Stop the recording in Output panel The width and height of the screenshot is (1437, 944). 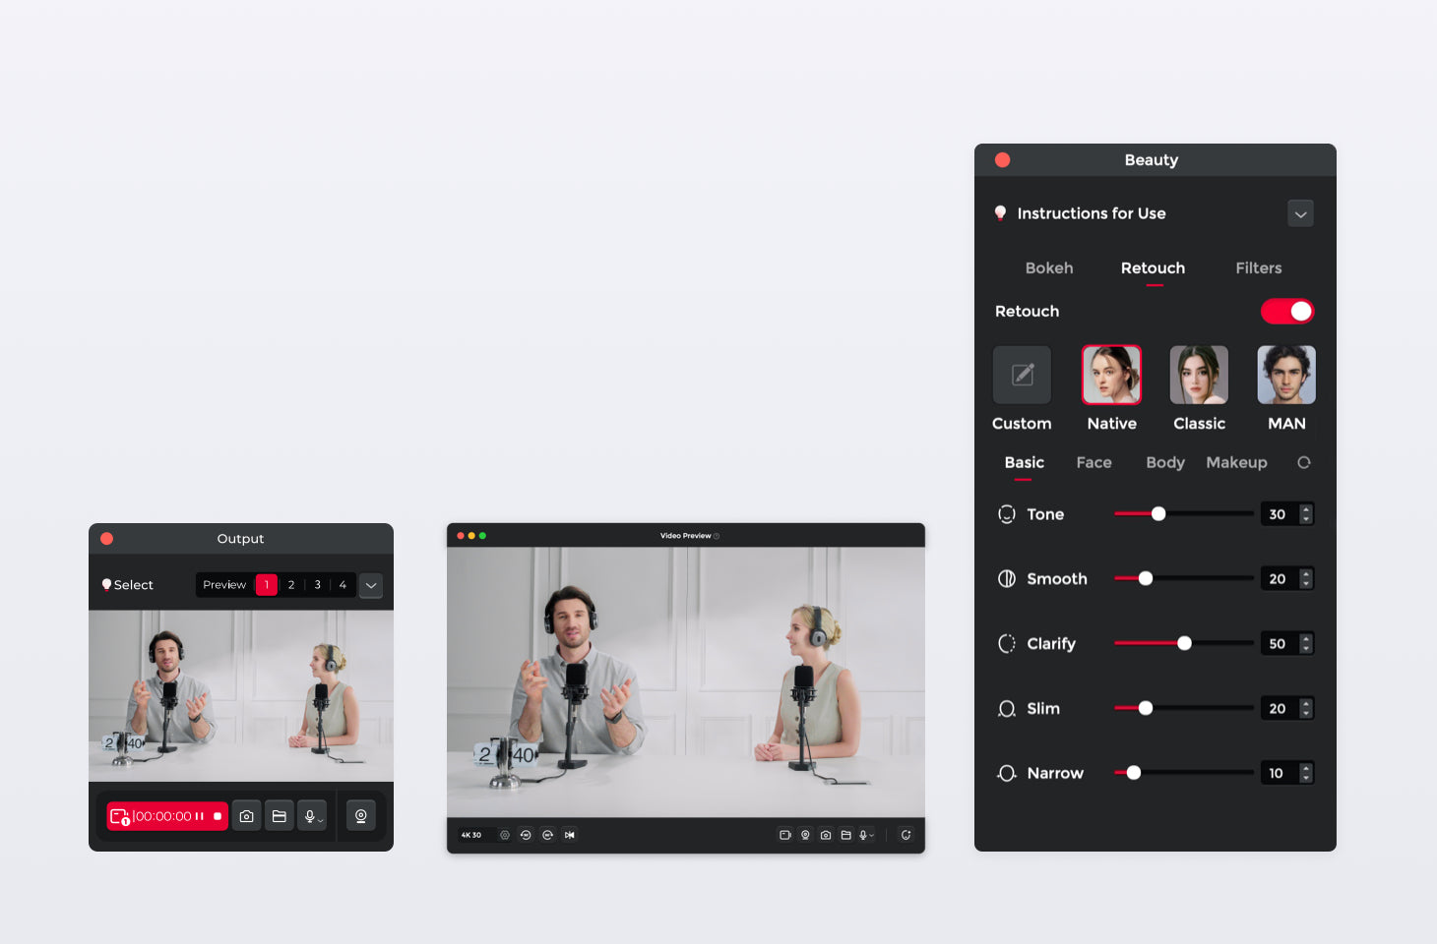[218, 816]
